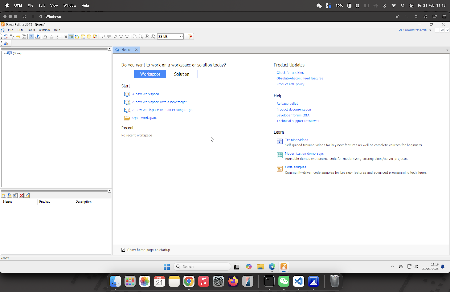Open Microsoft Edge from Windows taskbar
This screenshot has height=292, width=450.
tap(272, 267)
